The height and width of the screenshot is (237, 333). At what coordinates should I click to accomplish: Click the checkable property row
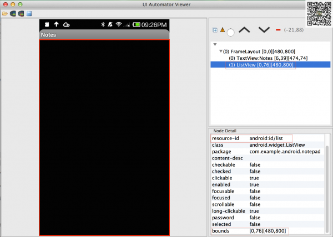point(268,165)
